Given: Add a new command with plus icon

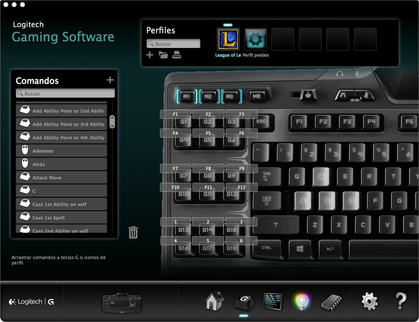Looking at the screenshot, I should pyautogui.click(x=110, y=80).
